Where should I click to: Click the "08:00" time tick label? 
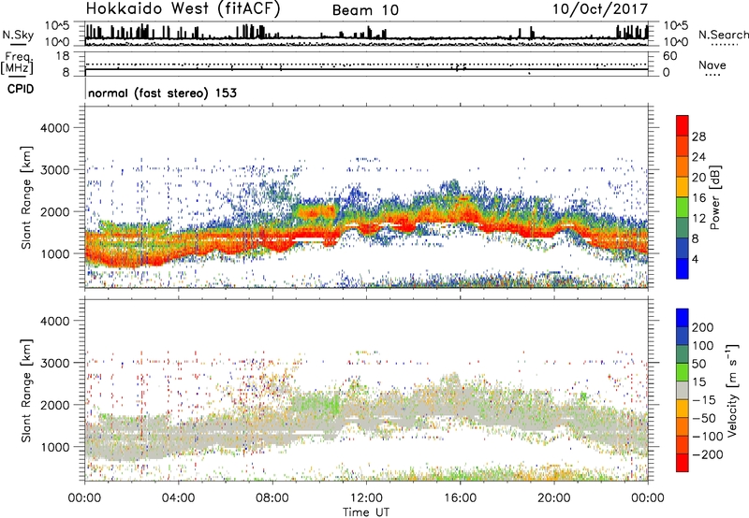272,498
